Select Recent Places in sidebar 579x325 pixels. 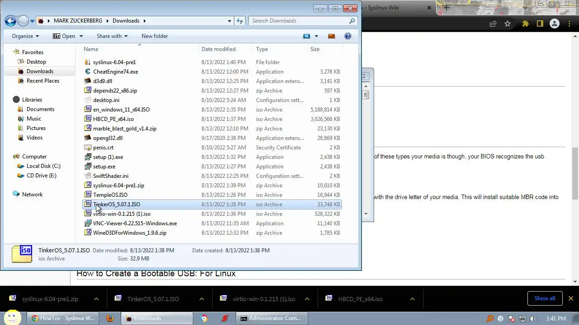pyautogui.click(x=43, y=81)
